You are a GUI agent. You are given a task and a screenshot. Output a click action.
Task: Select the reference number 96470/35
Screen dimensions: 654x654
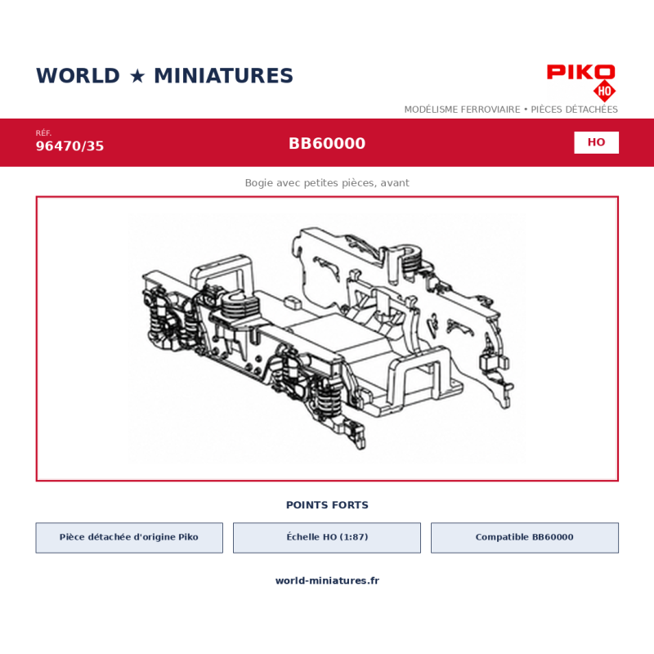(69, 146)
